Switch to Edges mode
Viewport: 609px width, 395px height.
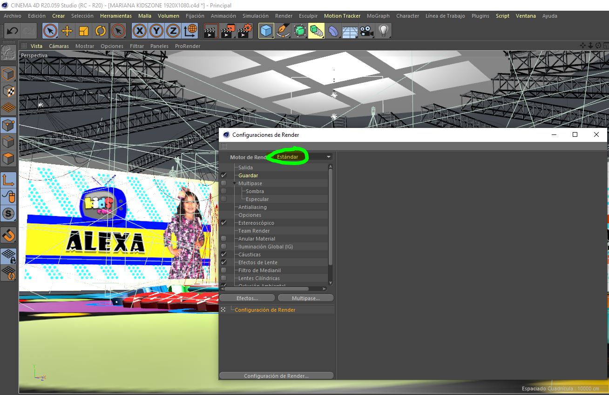[8, 142]
